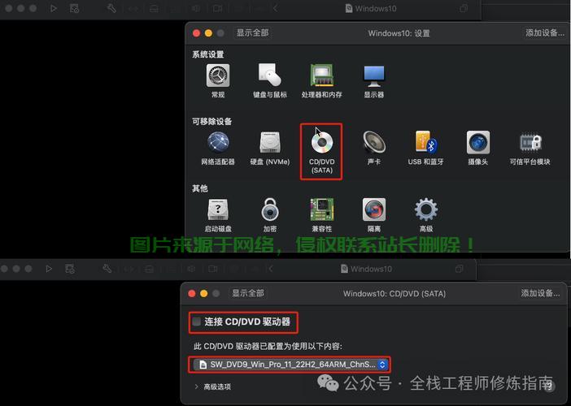Click 添加设备... in Windows10: 设置 window

click(x=545, y=33)
